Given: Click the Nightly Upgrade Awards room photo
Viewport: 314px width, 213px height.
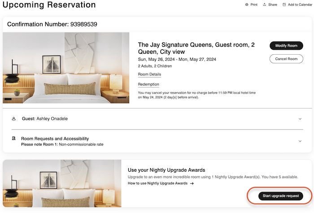Looking at the screenshot, I should tap(62, 183).
